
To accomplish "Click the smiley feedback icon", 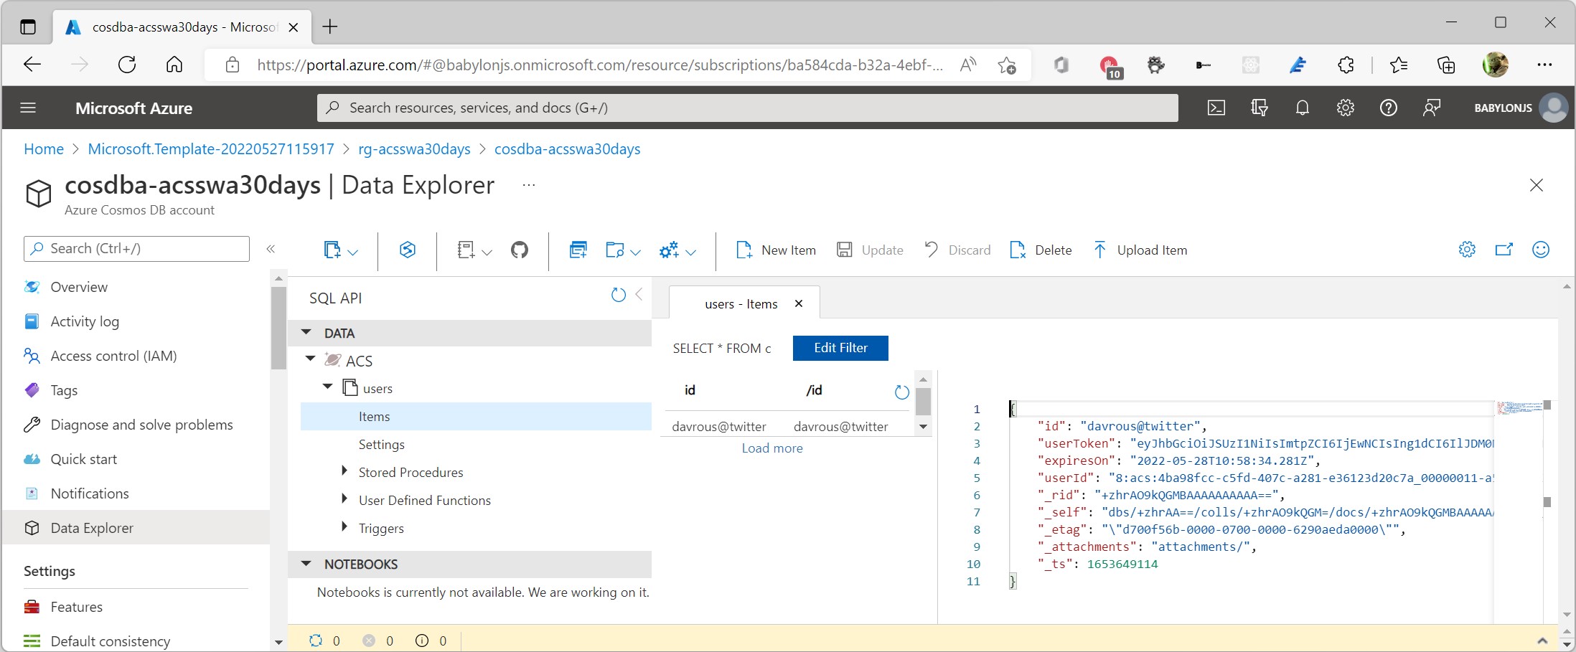I will (x=1541, y=249).
